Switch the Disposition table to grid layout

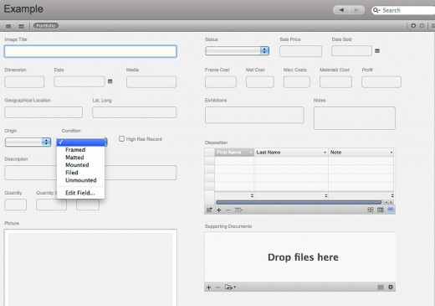click(371, 210)
